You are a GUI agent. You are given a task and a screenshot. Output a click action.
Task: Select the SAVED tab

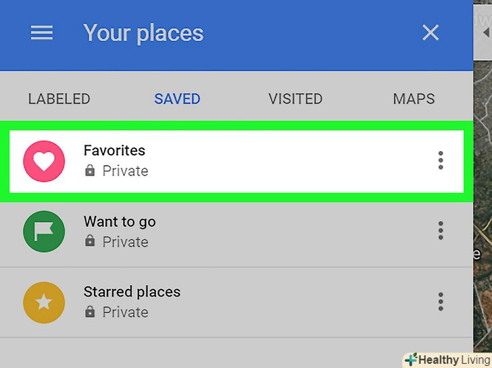[177, 99]
